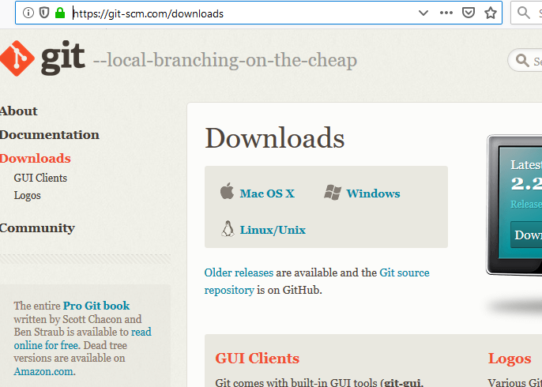Expand the address bar history dropdown arrow

coord(423,13)
